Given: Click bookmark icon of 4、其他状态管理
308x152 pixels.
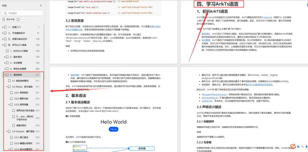Looking at the screenshot, I should (7, 69).
